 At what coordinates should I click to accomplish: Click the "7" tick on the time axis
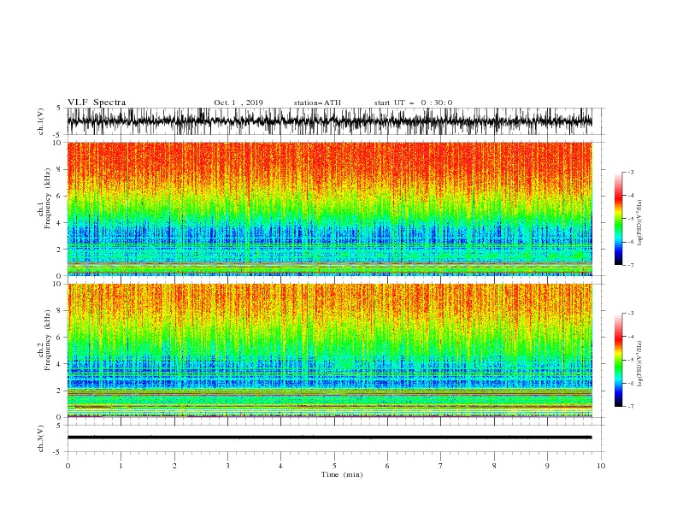point(441,466)
